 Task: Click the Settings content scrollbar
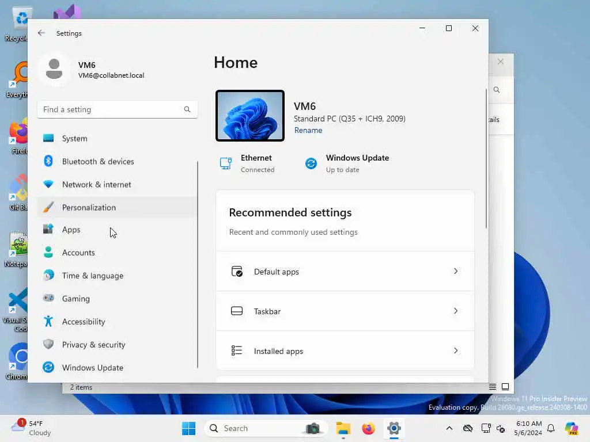click(x=486, y=158)
